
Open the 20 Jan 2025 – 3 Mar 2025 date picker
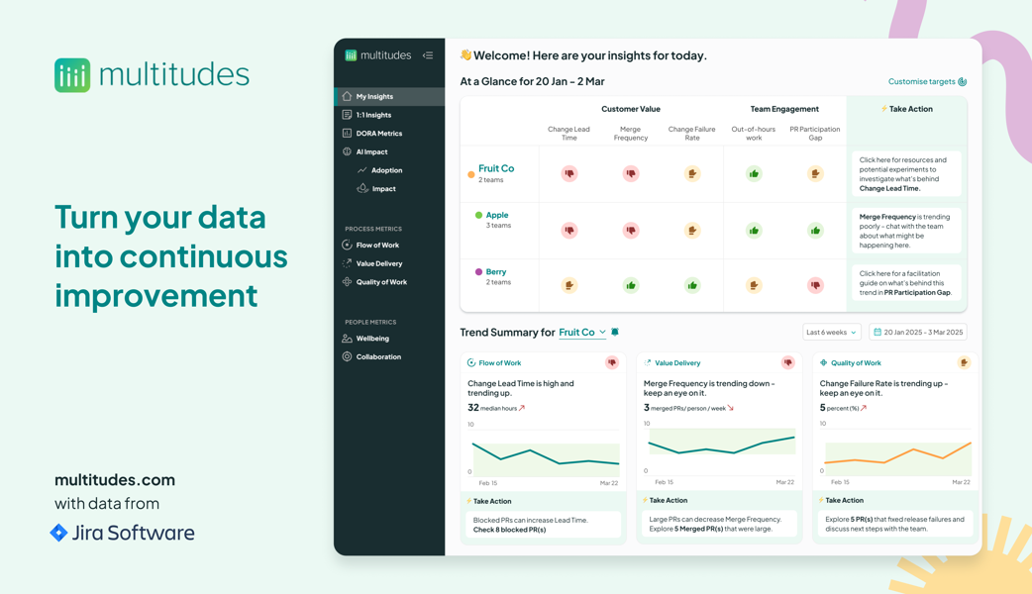917,333
